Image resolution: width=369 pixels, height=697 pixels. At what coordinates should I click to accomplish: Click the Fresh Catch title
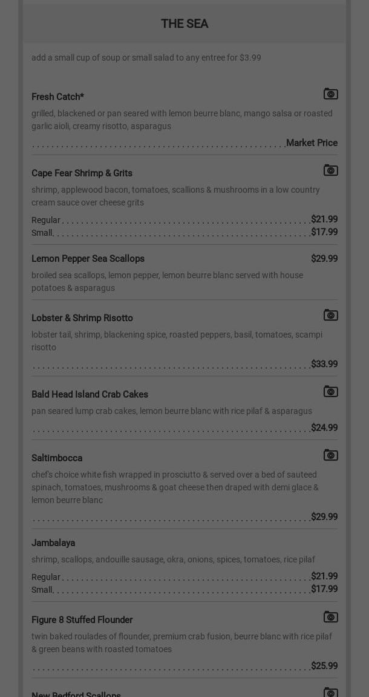click(57, 97)
